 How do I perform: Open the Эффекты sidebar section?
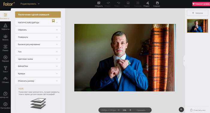click(x=5, y=27)
